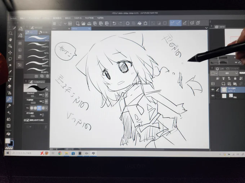Adjust opacity stepper arrows
Screen dimensions: 245x183
click(43, 102)
